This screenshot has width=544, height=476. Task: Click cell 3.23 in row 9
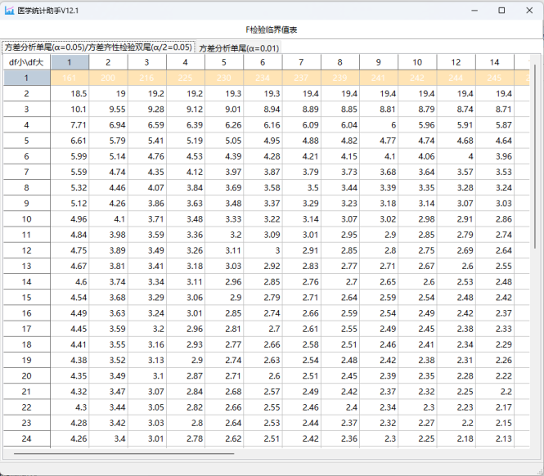click(x=340, y=204)
